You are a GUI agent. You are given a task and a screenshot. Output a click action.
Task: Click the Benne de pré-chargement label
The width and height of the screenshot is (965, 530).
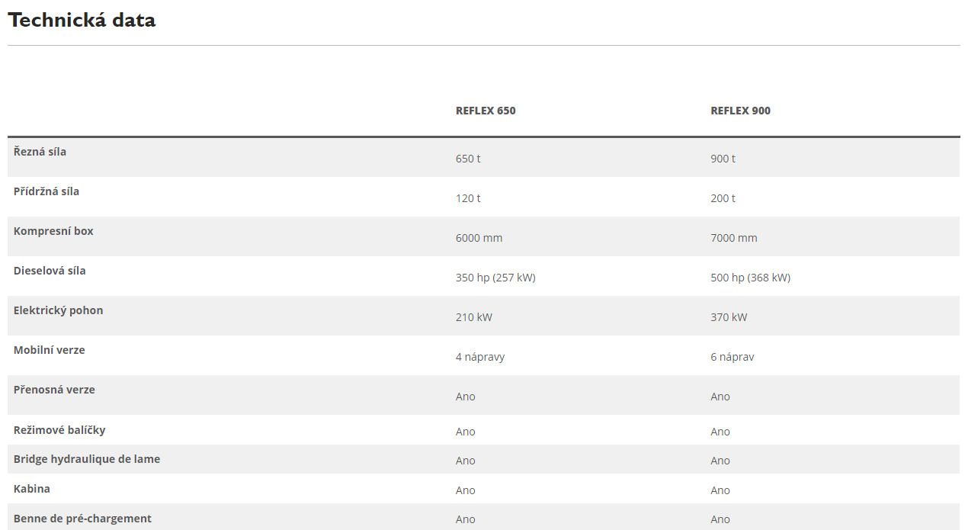click(x=82, y=519)
